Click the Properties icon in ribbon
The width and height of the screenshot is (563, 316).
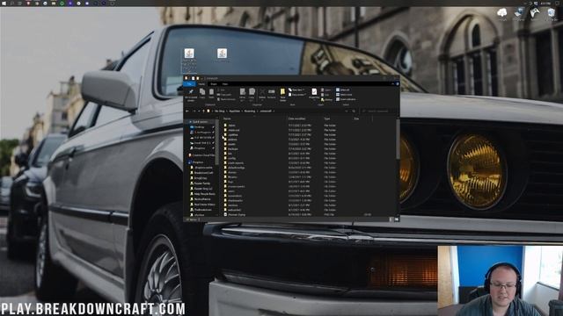coord(314,94)
